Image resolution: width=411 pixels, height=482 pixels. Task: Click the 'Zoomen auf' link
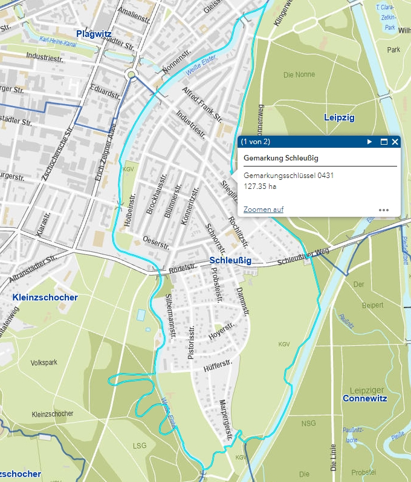pyautogui.click(x=263, y=210)
